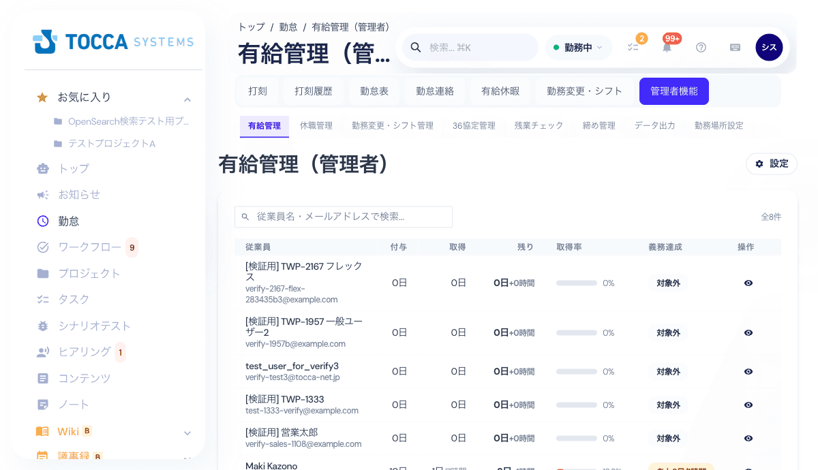Switch to the 打刻 tab

[x=258, y=91]
